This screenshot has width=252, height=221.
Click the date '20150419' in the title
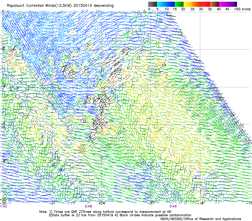tap(83, 5)
